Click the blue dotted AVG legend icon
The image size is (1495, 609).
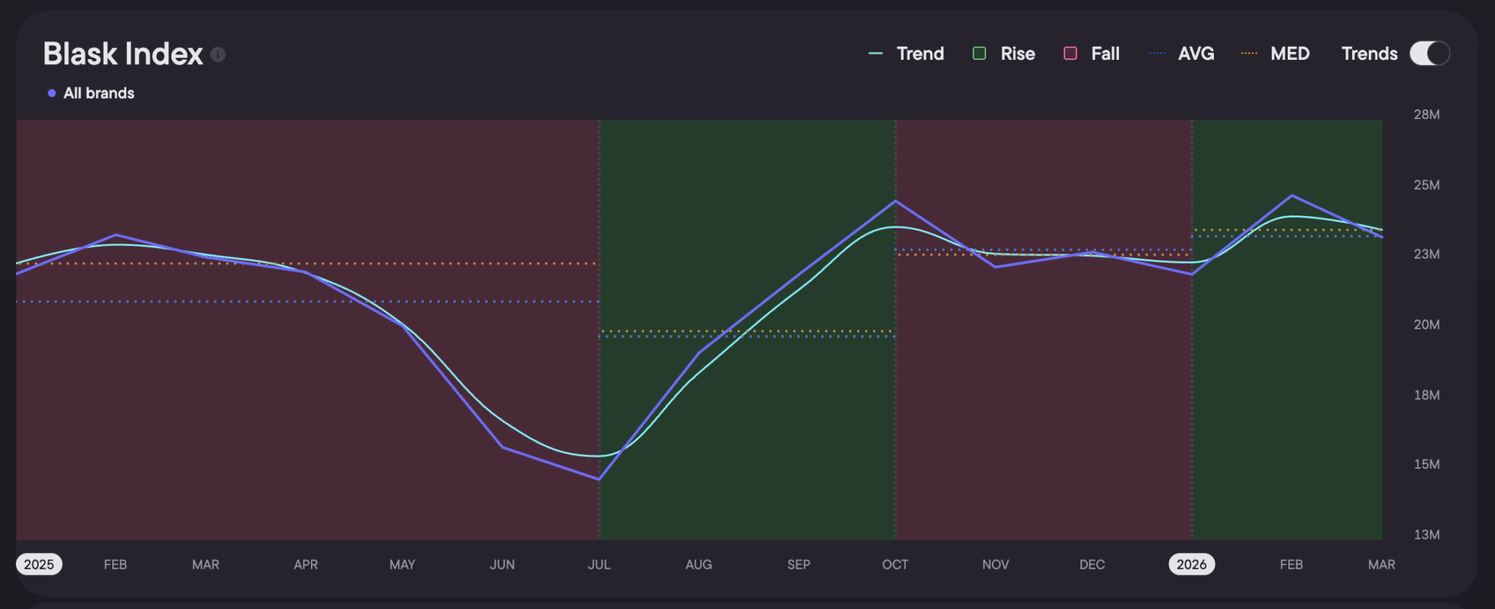1158,53
